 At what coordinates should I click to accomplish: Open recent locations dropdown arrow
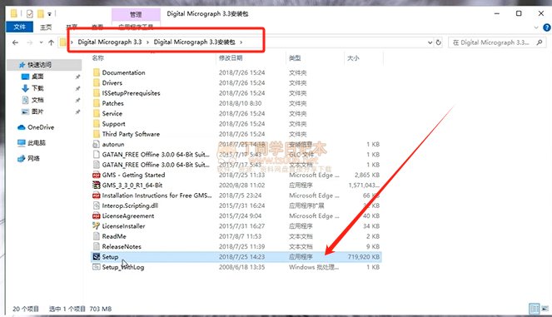click(41, 42)
